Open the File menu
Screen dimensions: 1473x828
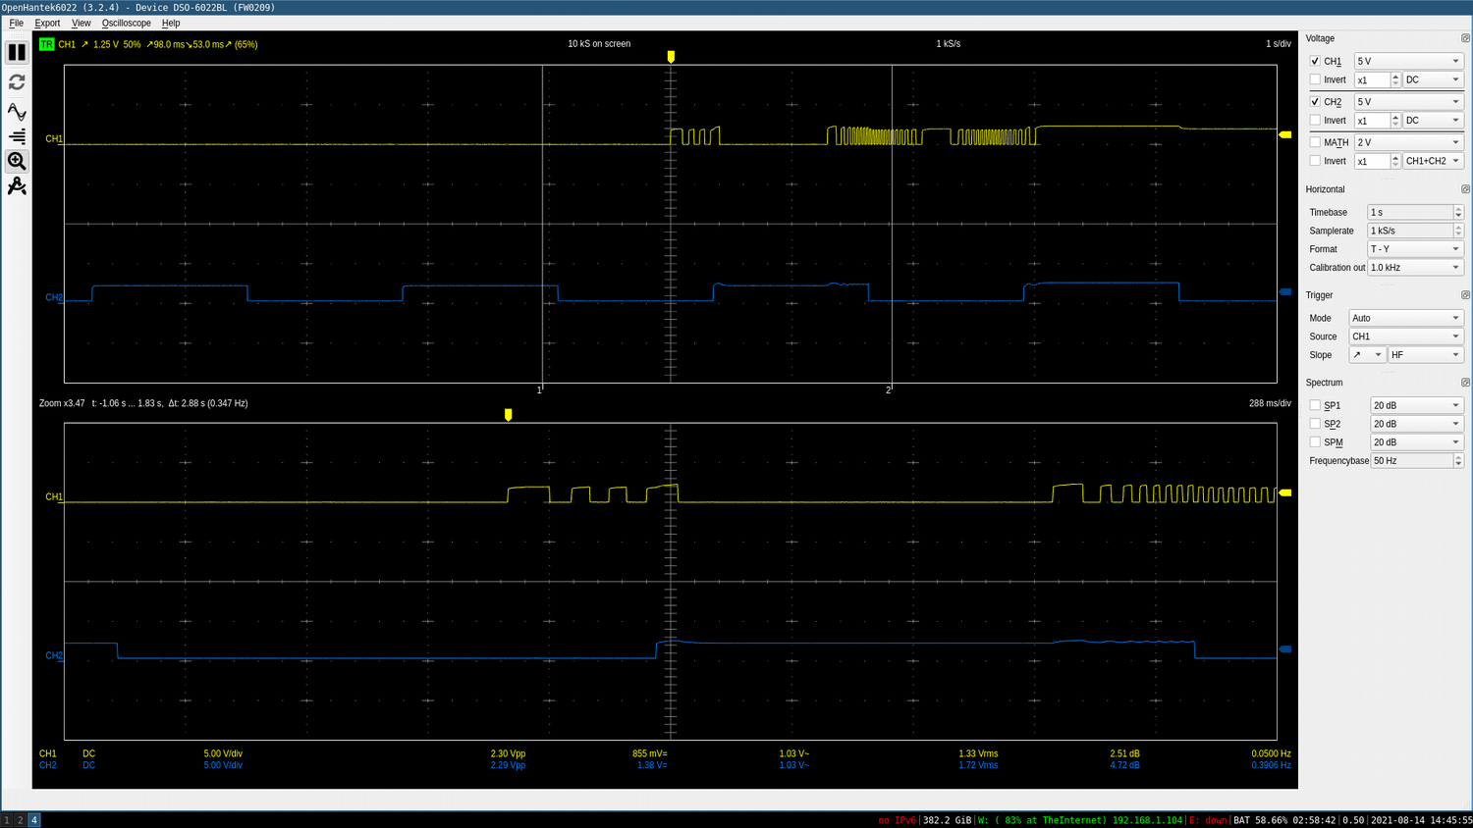(17, 23)
